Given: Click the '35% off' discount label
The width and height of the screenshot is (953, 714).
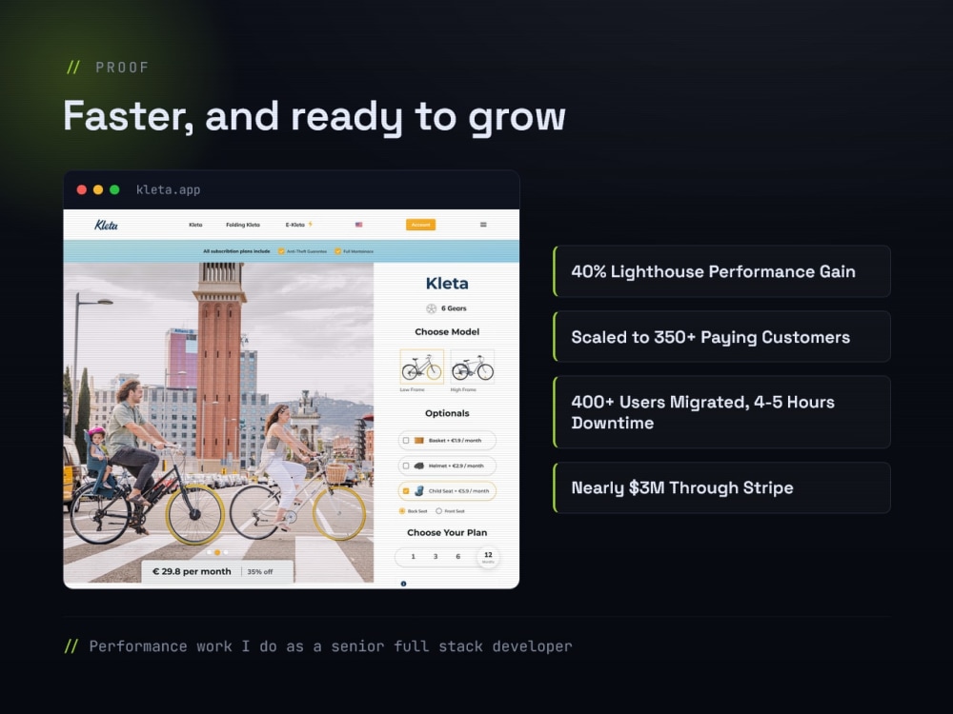Looking at the screenshot, I should [260, 572].
